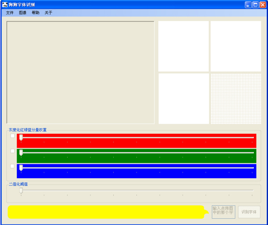This screenshot has width=268, height=225.
Task: Click the panda app icon in title bar
Action: (x=5, y=4)
